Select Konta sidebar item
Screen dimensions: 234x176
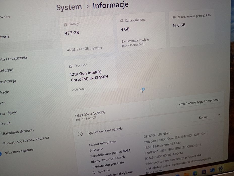(3, 103)
